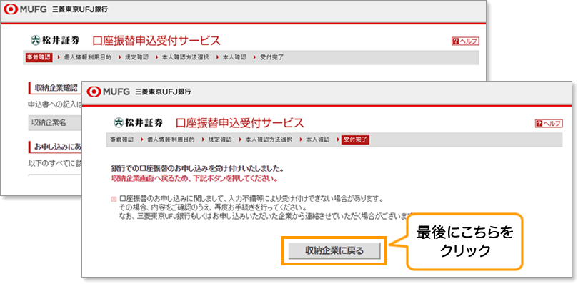Select 規定確認 step in front window
578x284 pixels.
pyautogui.click(x=220, y=140)
